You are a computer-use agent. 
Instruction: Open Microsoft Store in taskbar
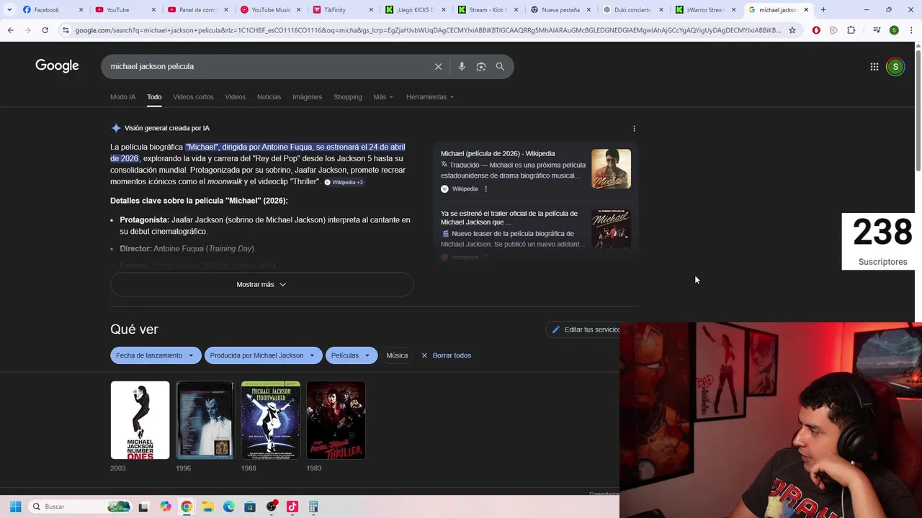tap(250, 506)
